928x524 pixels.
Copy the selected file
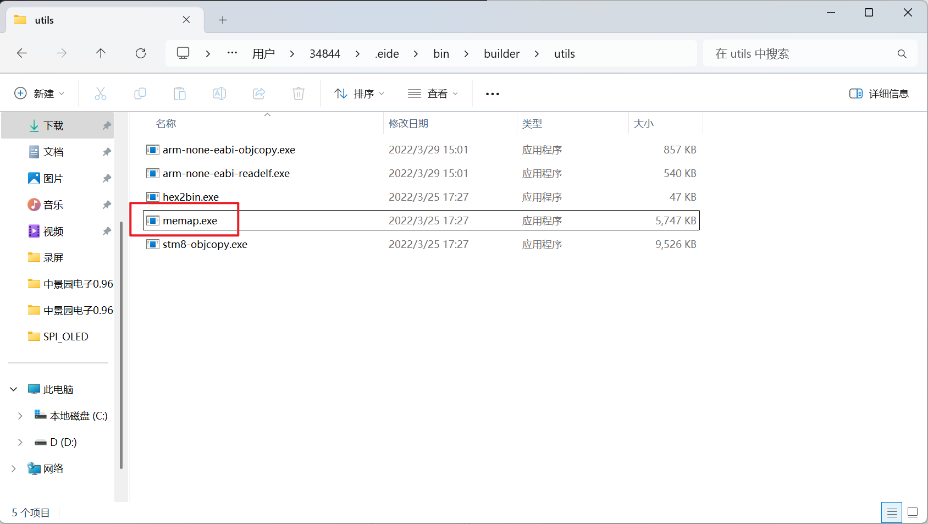pyautogui.click(x=140, y=94)
